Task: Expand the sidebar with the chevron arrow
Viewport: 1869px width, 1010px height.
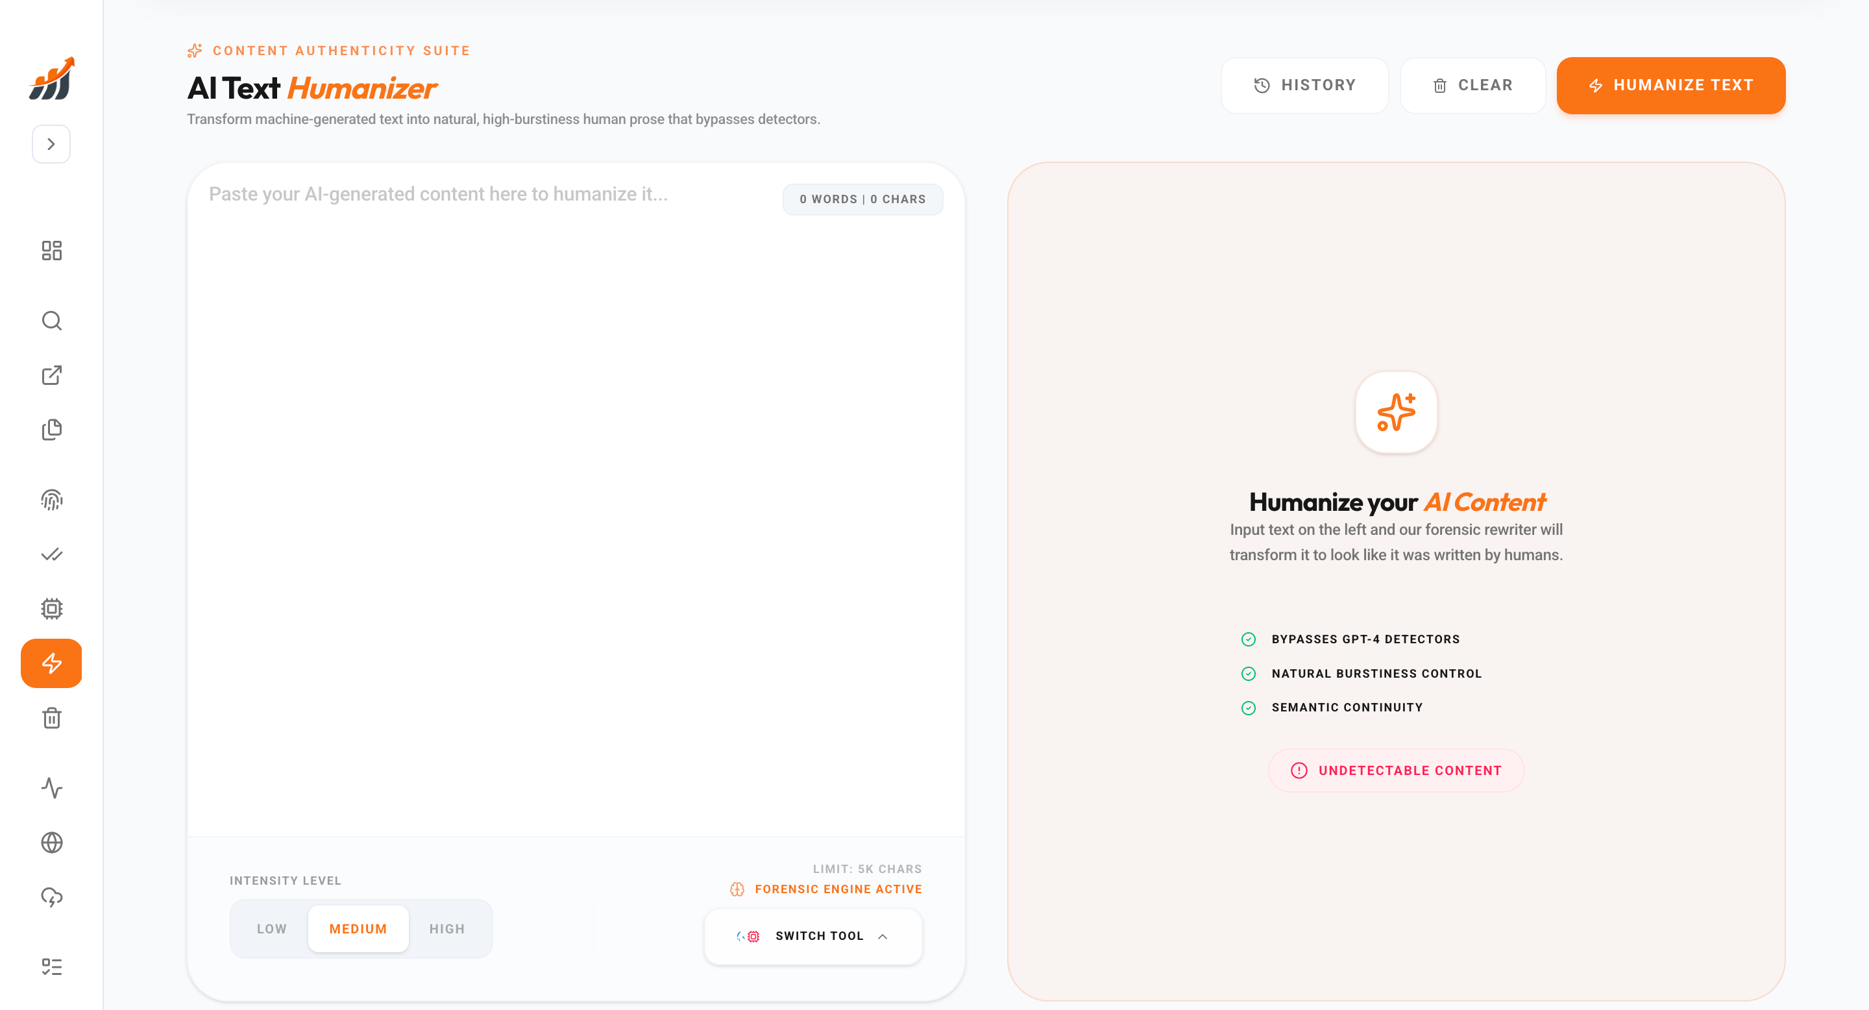Action: pos(51,143)
